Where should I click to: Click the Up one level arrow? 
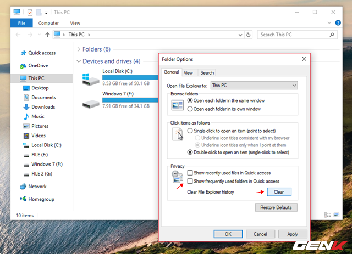tap(47, 35)
